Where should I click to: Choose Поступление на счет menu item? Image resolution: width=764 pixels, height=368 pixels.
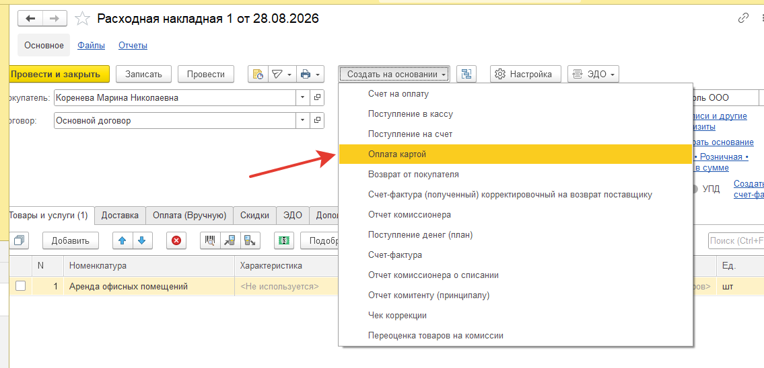516,134
